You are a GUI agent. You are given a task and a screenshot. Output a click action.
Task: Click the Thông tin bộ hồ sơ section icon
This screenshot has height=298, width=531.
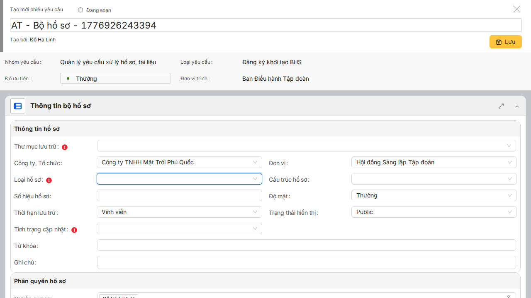[x=18, y=106]
